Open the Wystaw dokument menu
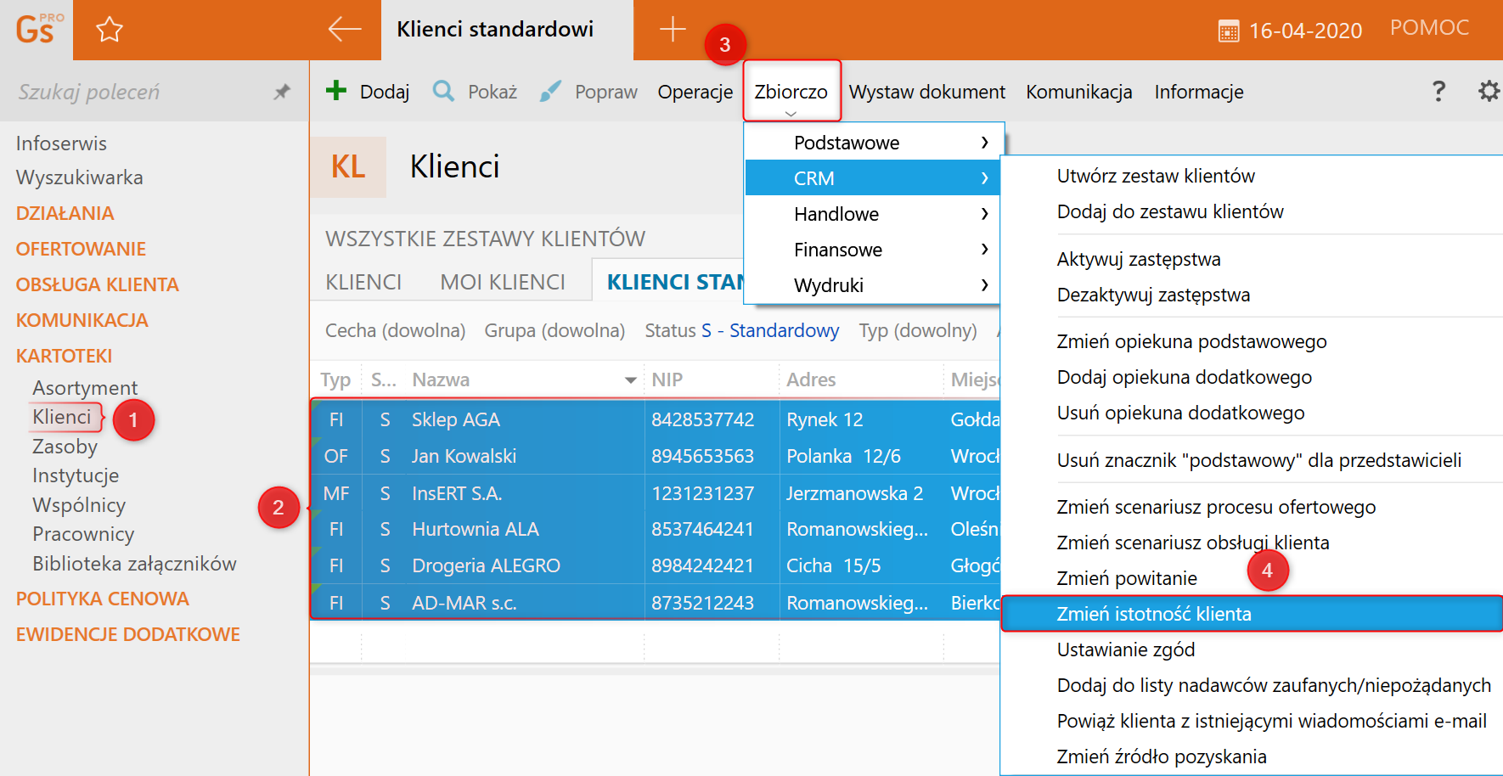This screenshot has height=776, width=1503. click(927, 92)
